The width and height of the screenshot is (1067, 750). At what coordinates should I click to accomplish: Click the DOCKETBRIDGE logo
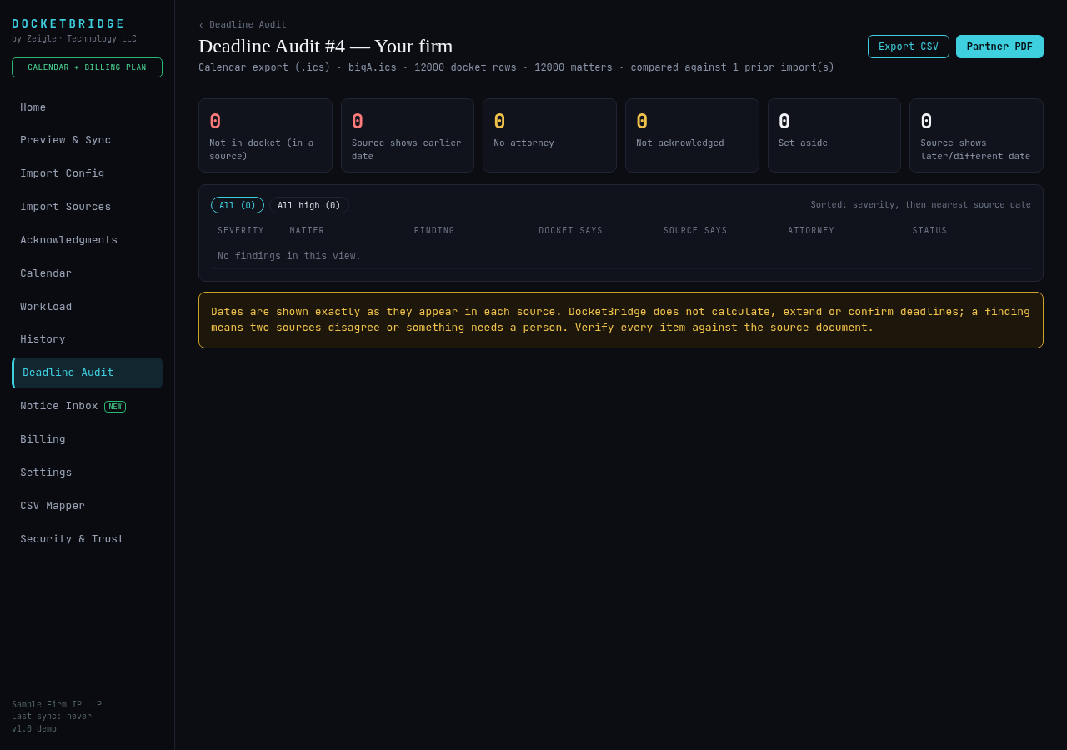click(68, 24)
